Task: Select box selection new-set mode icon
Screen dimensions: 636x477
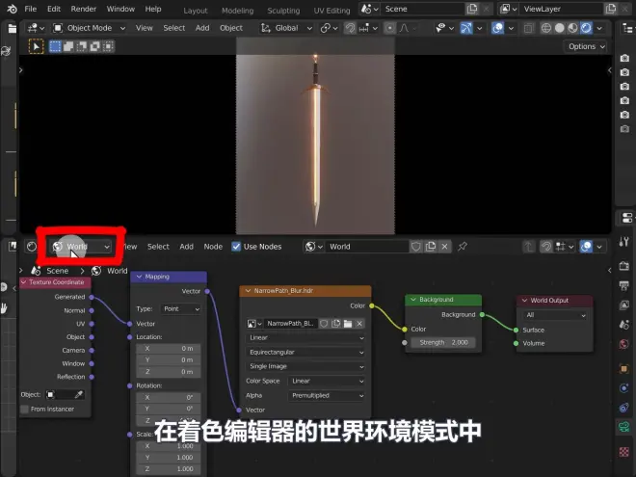Action: 55,46
